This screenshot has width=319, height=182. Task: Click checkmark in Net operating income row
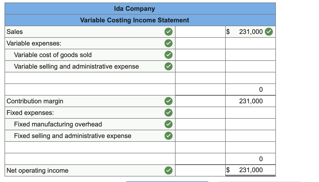point(169,171)
